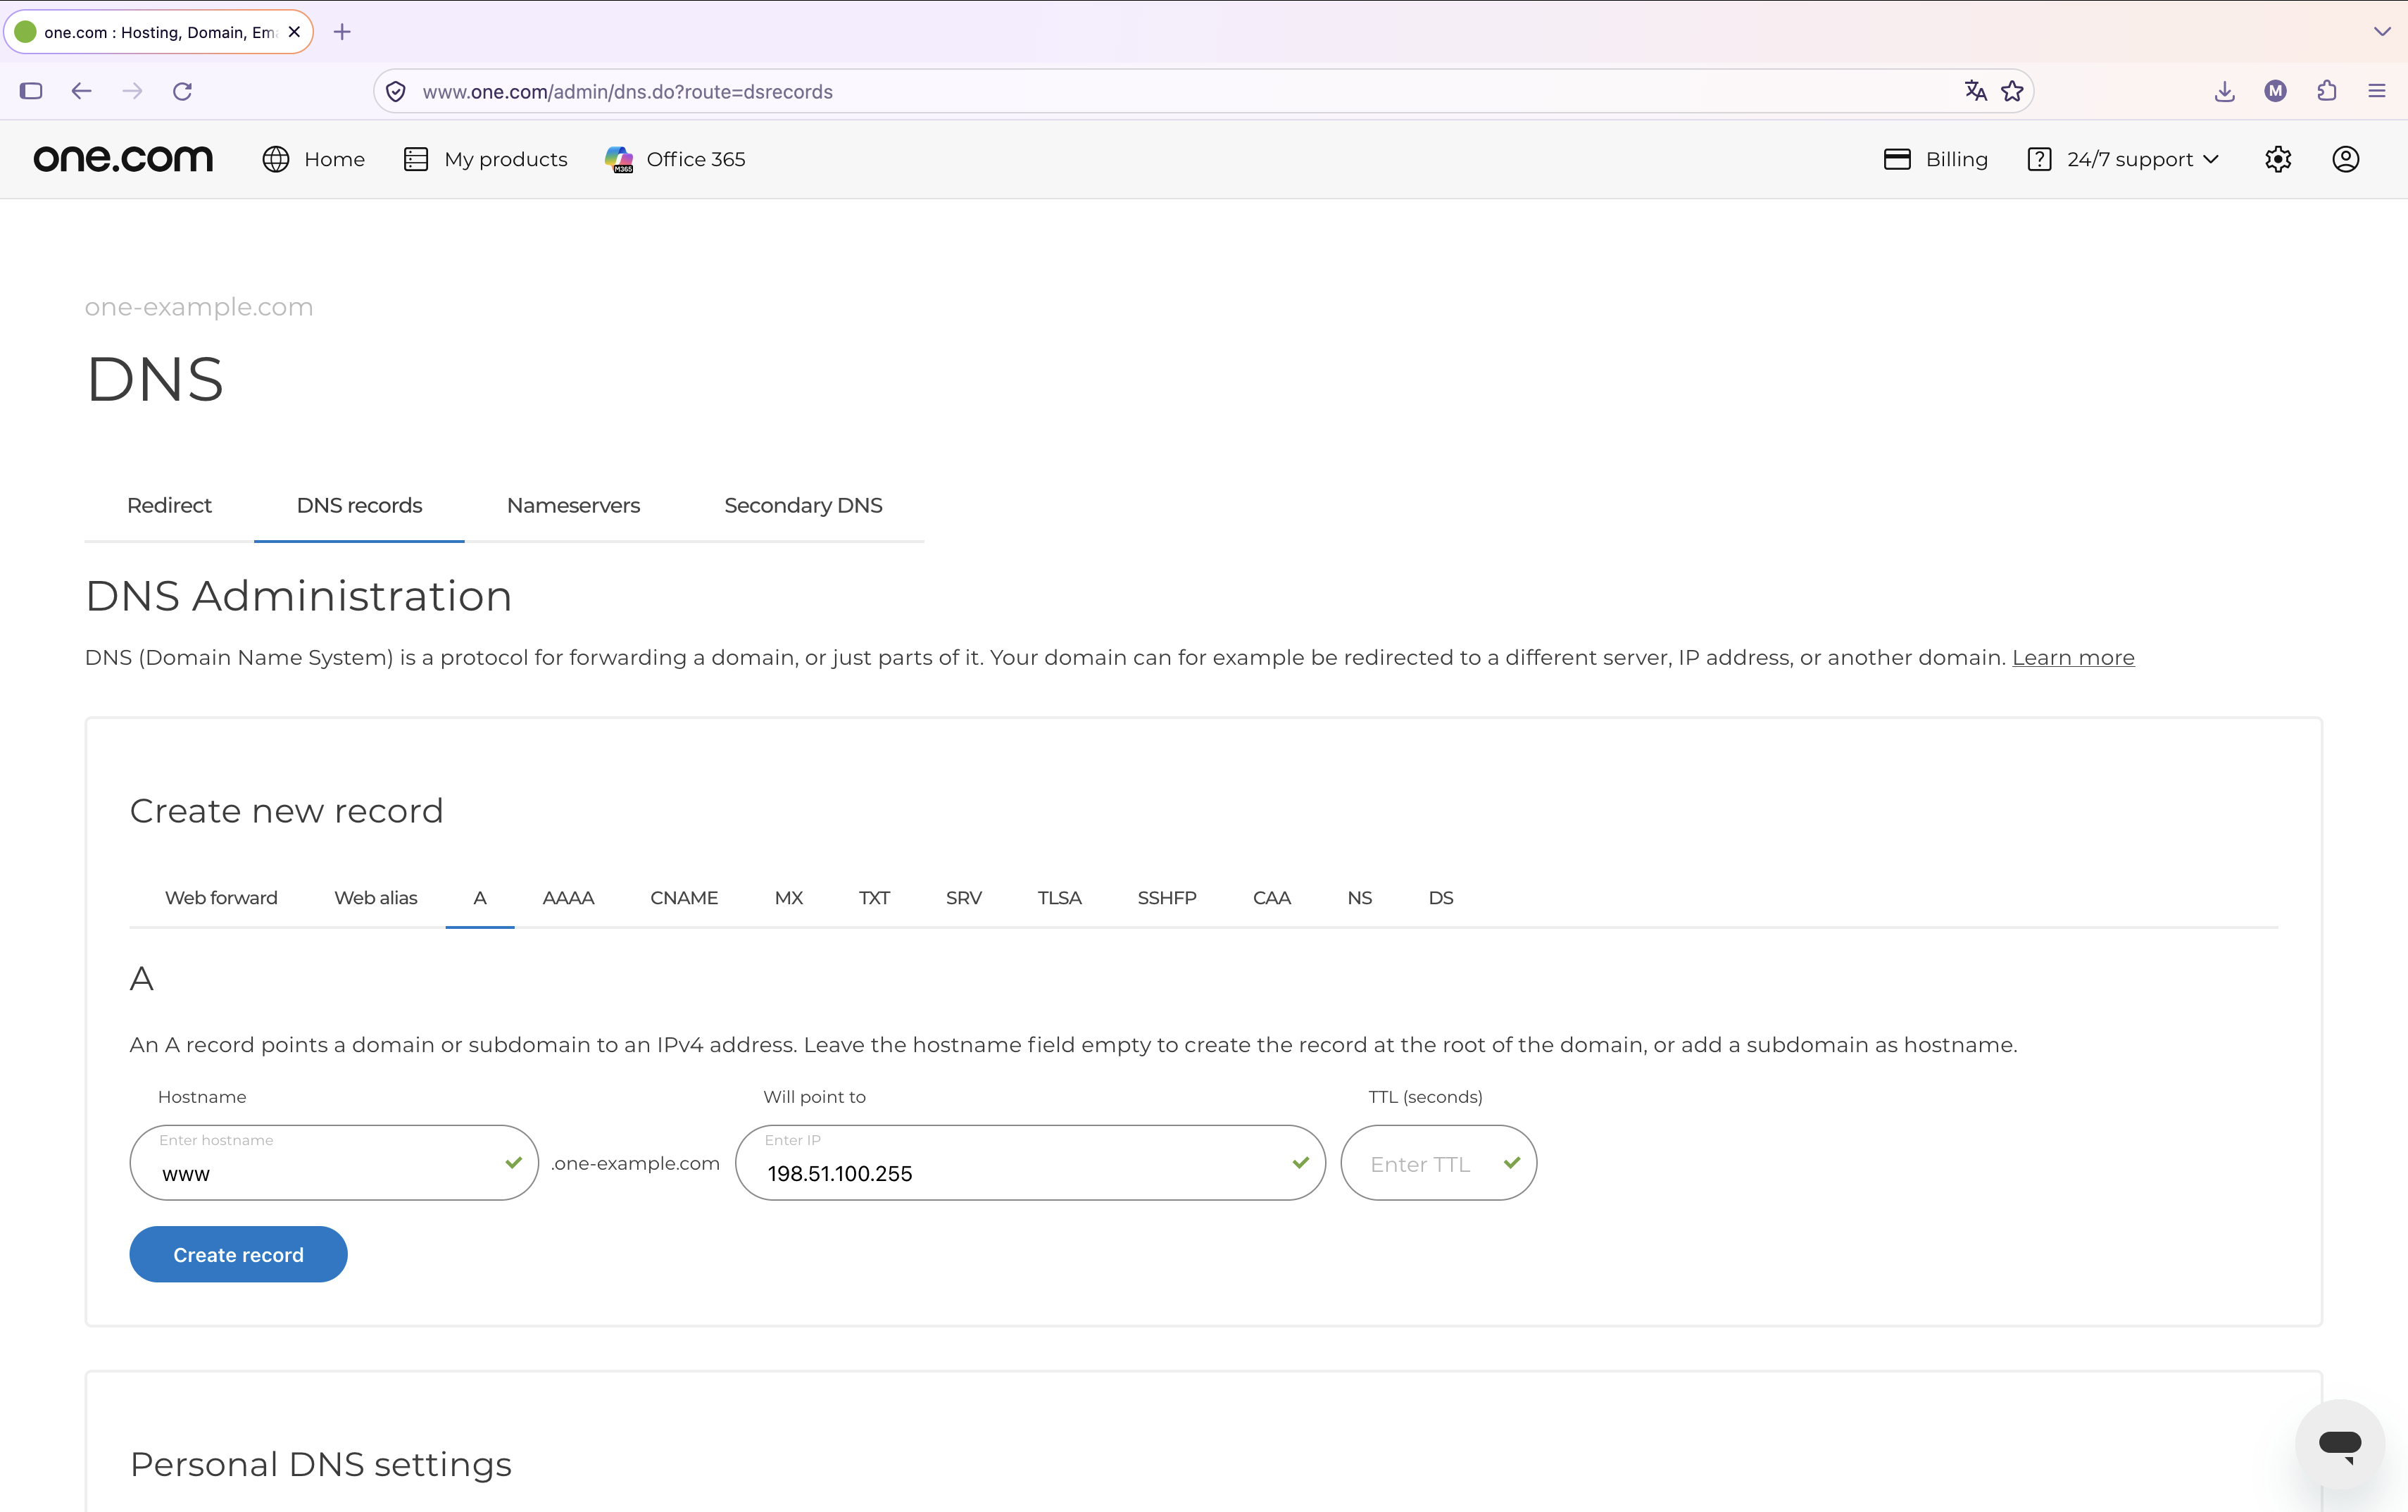2408x1512 pixels.
Task: Click the browser back arrow
Action: [81, 91]
